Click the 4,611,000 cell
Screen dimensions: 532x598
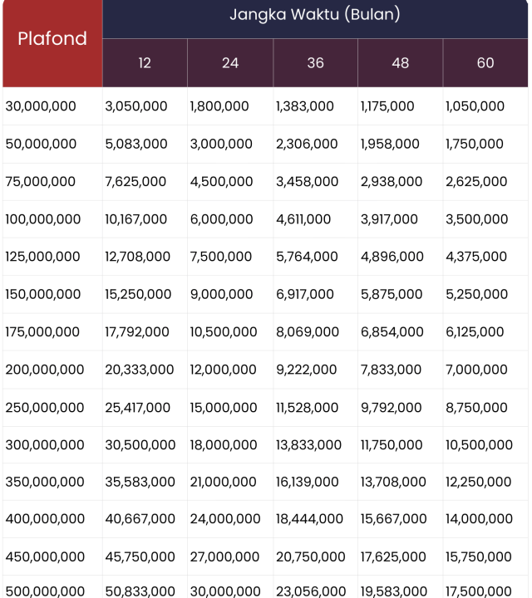pyautogui.click(x=303, y=219)
